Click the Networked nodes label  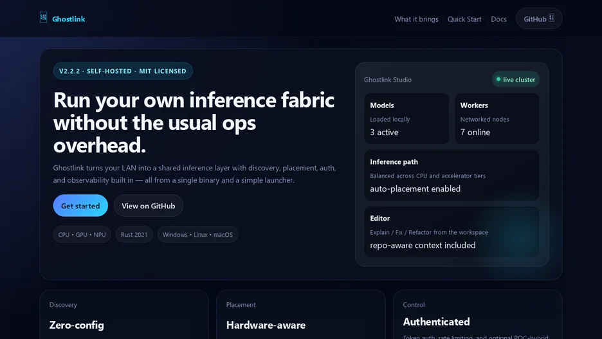point(484,120)
